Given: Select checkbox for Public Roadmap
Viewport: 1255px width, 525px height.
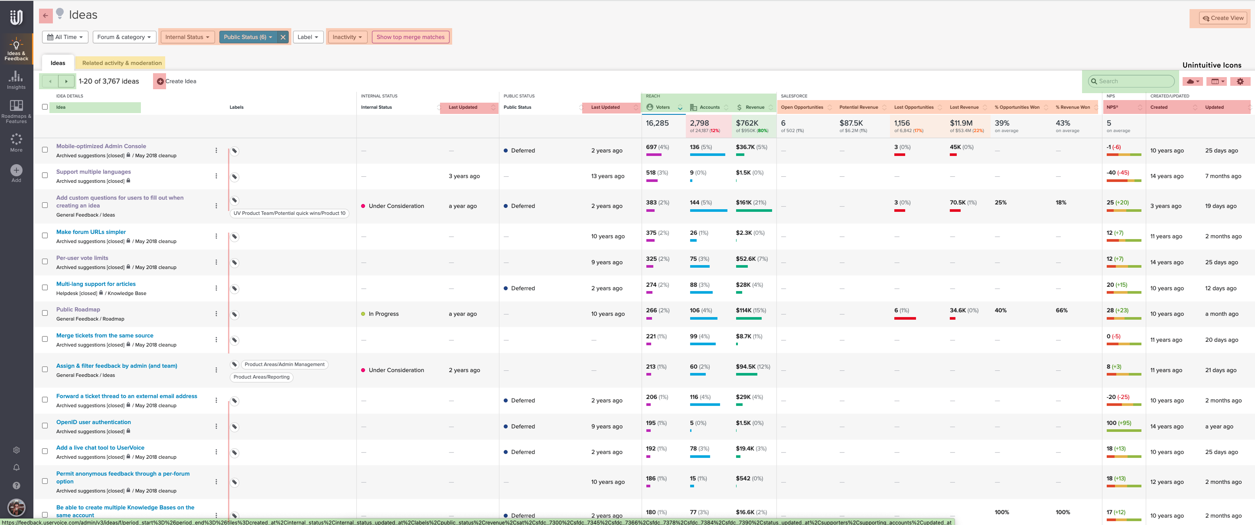Looking at the screenshot, I should coord(45,313).
